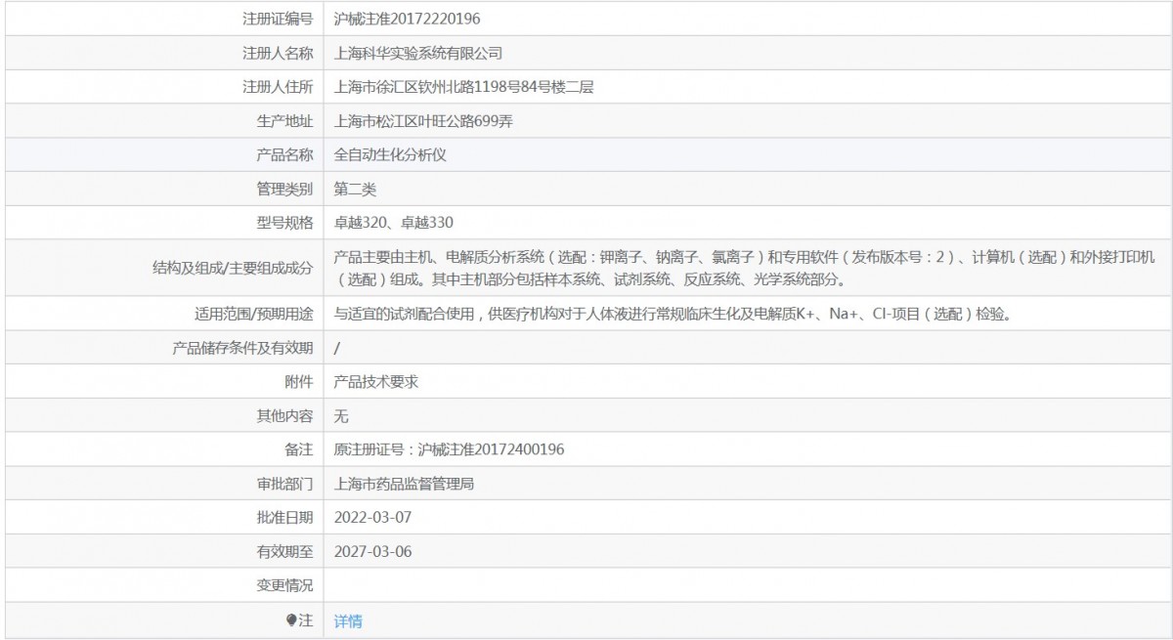Click the 其他内容 label
The height and width of the screenshot is (640, 1173).
(x=284, y=416)
